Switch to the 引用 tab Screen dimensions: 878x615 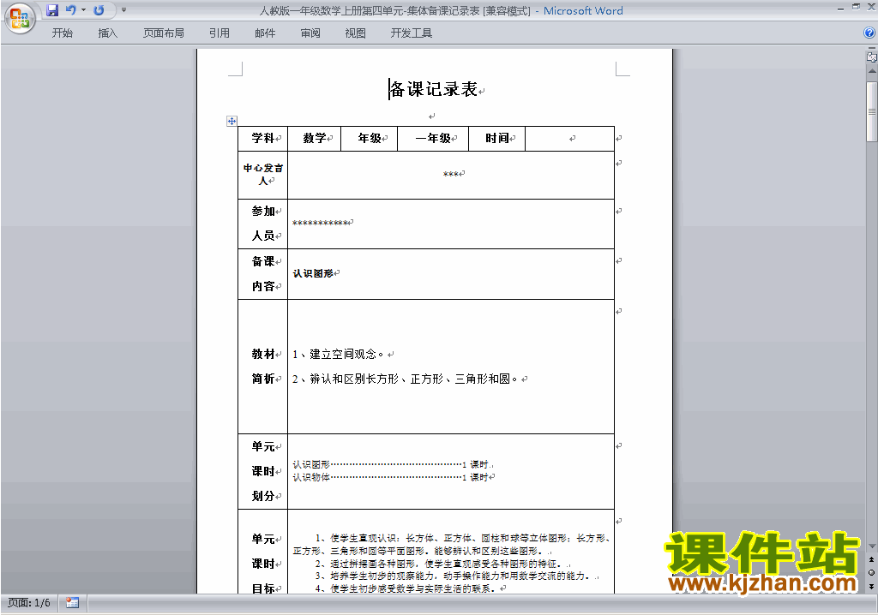[x=219, y=33]
